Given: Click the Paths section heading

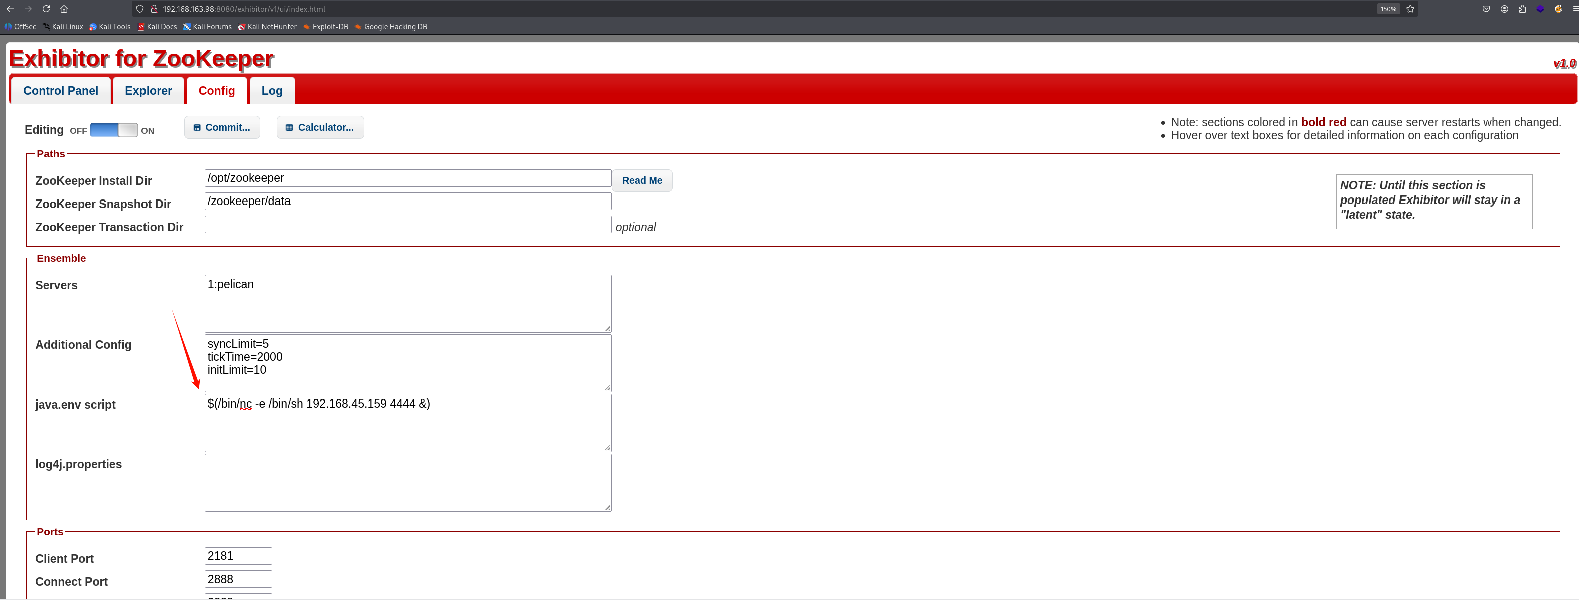Looking at the screenshot, I should [x=51, y=154].
